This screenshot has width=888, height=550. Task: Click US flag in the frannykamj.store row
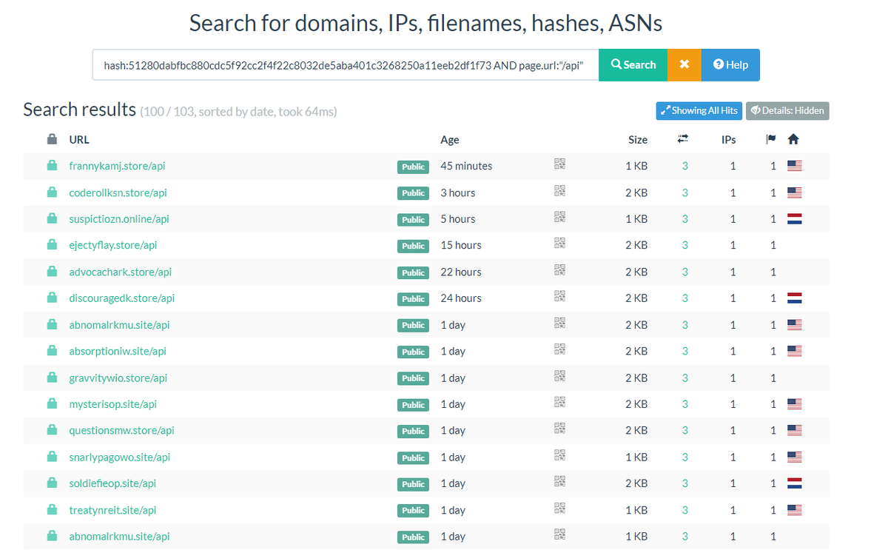click(x=795, y=166)
